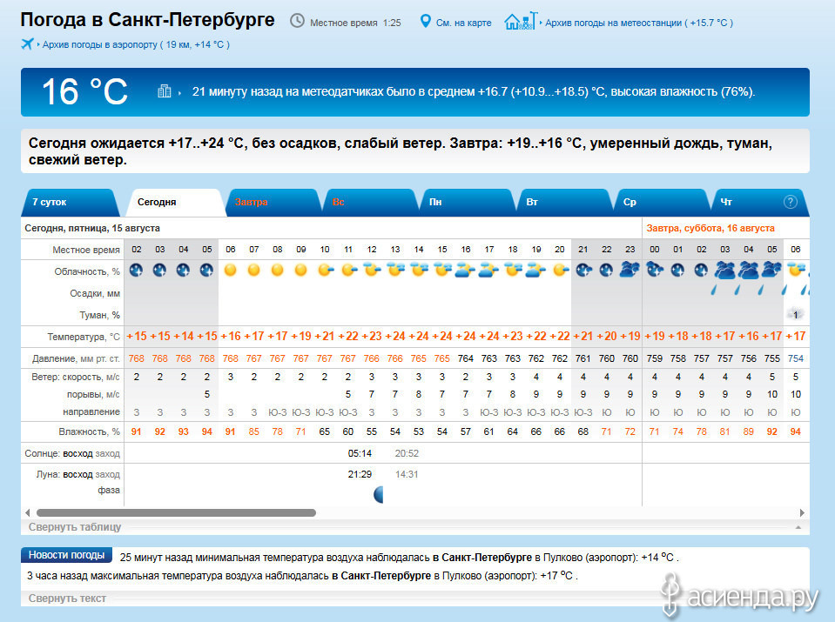Click moonset time 14:31
The width and height of the screenshot is (835, 622).
(x=407, y=475)
